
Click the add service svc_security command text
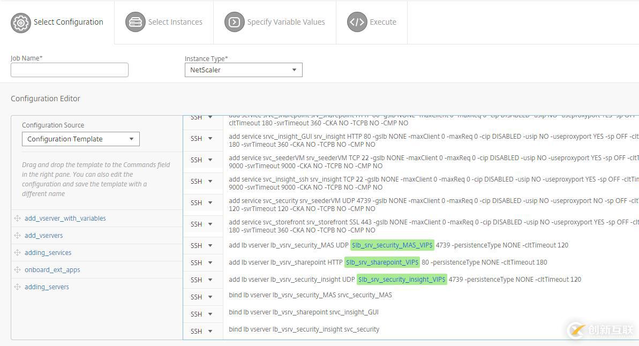pyautogui.click(x=434, y=205)
